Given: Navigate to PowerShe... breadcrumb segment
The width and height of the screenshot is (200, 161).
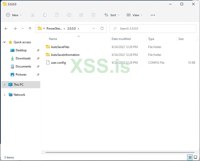Looking at the screenshot, I should point(54,29).
